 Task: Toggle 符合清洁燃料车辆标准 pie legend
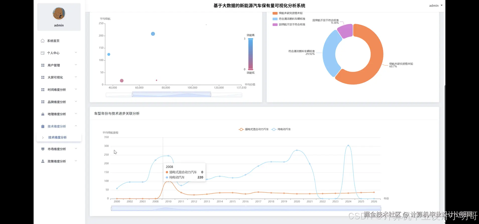pos(289,19)
